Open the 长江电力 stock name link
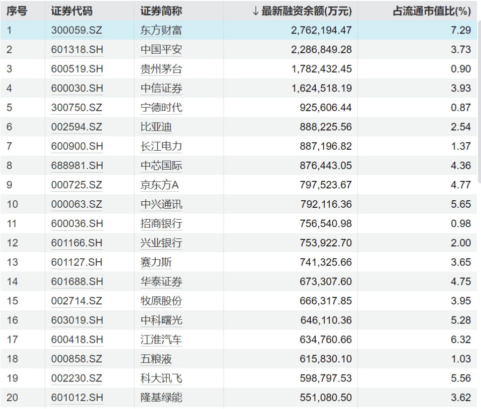The height and width of the screenshot is (409, 481). click(161, 146)
